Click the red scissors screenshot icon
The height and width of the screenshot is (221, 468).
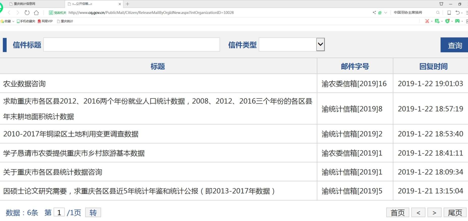coord(427,21)
